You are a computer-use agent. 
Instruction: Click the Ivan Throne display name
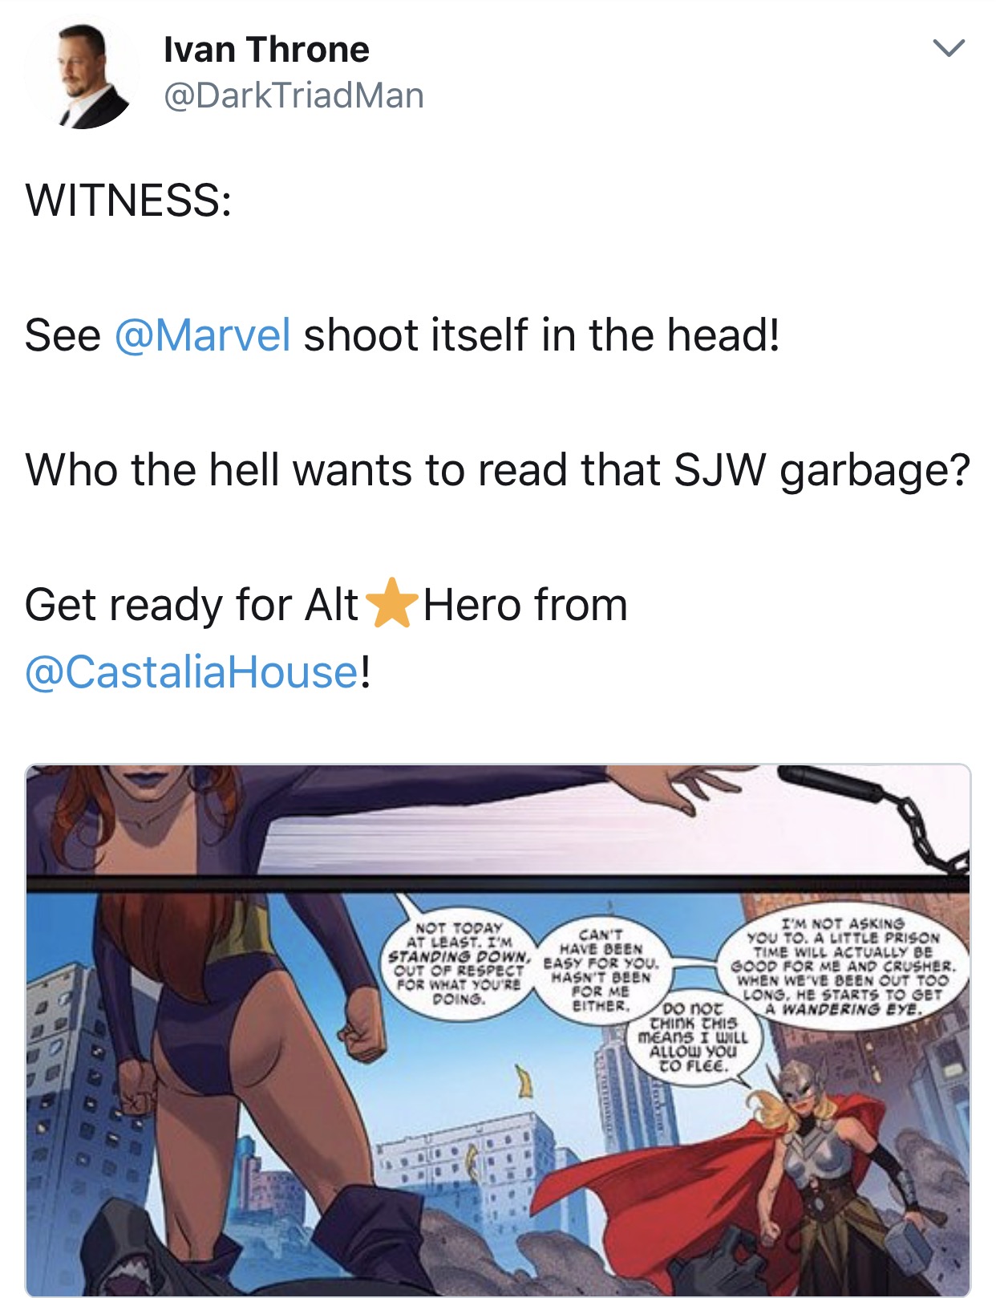pos(266,50)
